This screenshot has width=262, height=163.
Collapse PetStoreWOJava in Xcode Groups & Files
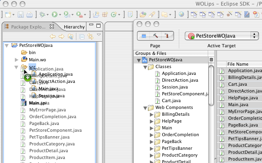click(x=139, y=60)
